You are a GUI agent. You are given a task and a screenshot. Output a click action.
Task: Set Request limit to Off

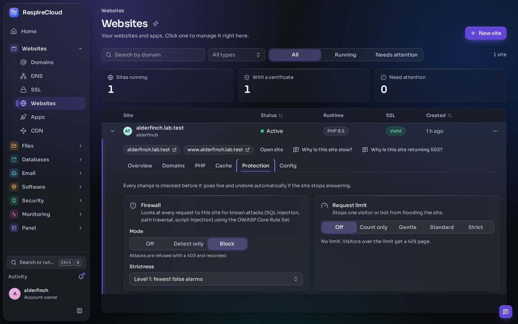(339, 227)
